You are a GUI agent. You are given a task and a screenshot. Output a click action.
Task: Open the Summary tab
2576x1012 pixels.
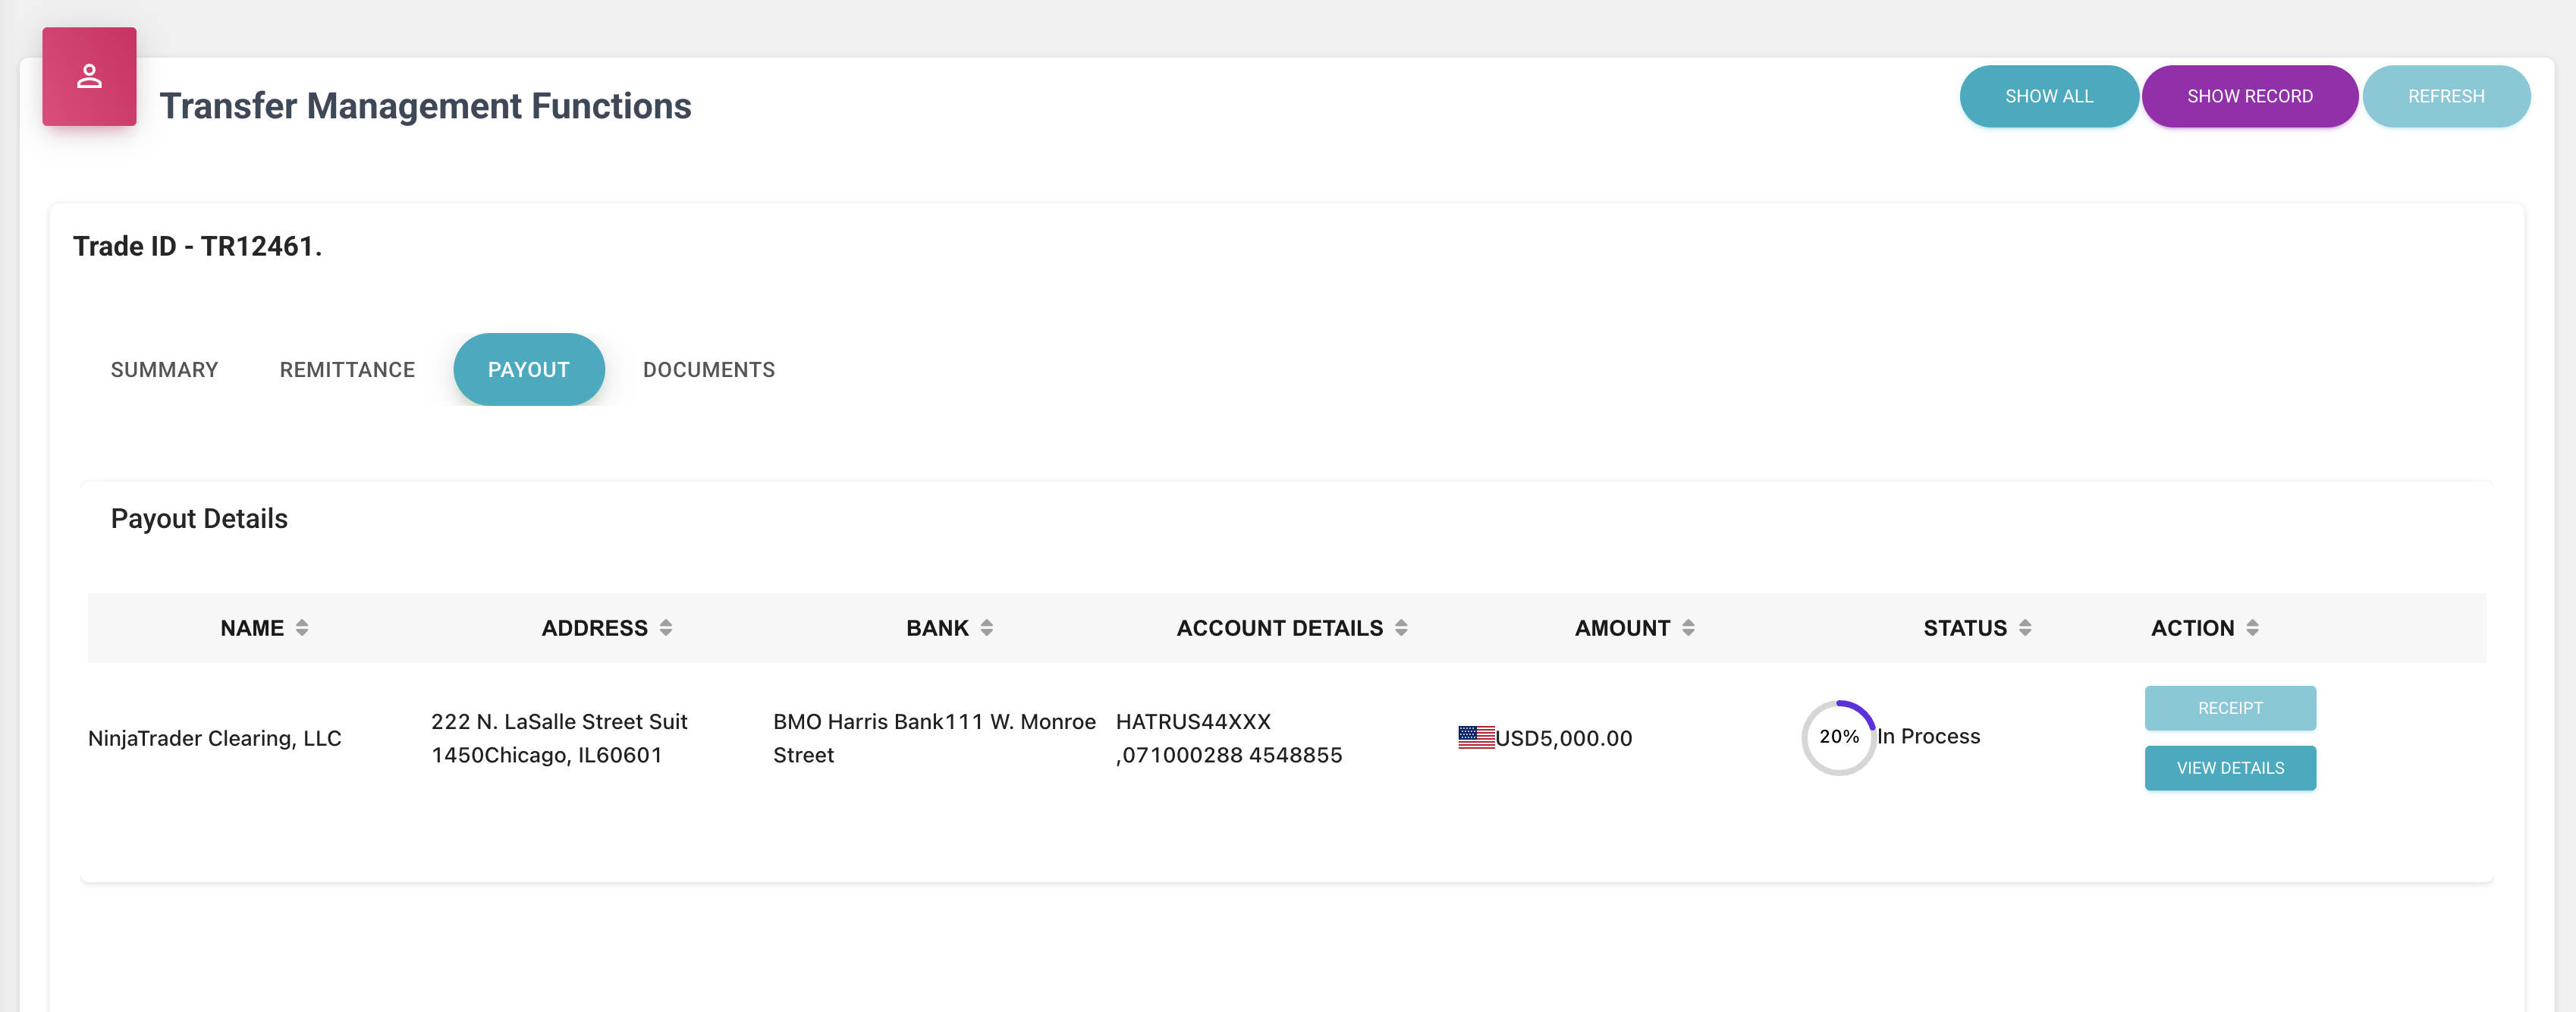coord(164,370)
